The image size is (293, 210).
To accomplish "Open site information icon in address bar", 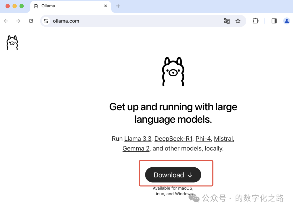I will click(x=46, y=21).
